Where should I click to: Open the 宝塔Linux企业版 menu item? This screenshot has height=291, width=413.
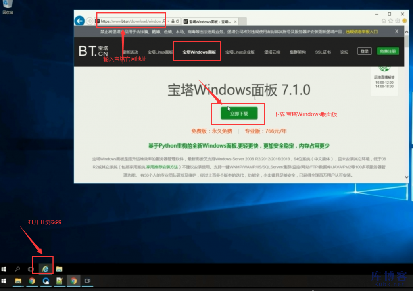tap(240, 52)
